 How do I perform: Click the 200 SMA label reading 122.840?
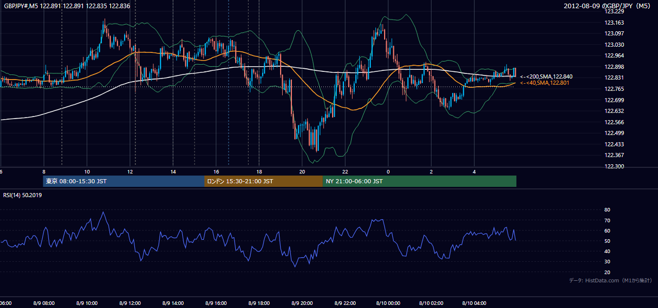click(x=546, y=76)
